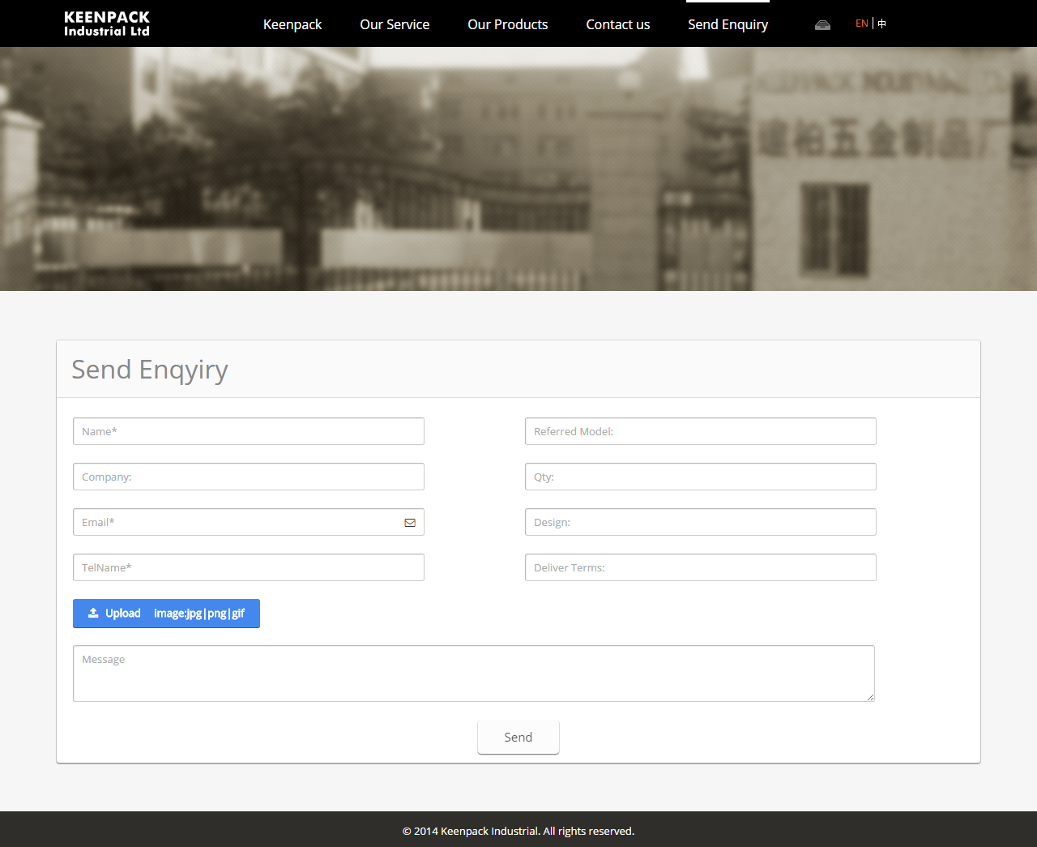The height and width of the screenshot is (847, 1037).
Task: Click the Keenpack Industrial Ltd logo
Action: point(107,24)
